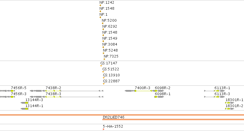This screenshot has width=244, height=131.
Task: Click the gene glyph under 13144R-3
Action: click(x=24, y=103)
